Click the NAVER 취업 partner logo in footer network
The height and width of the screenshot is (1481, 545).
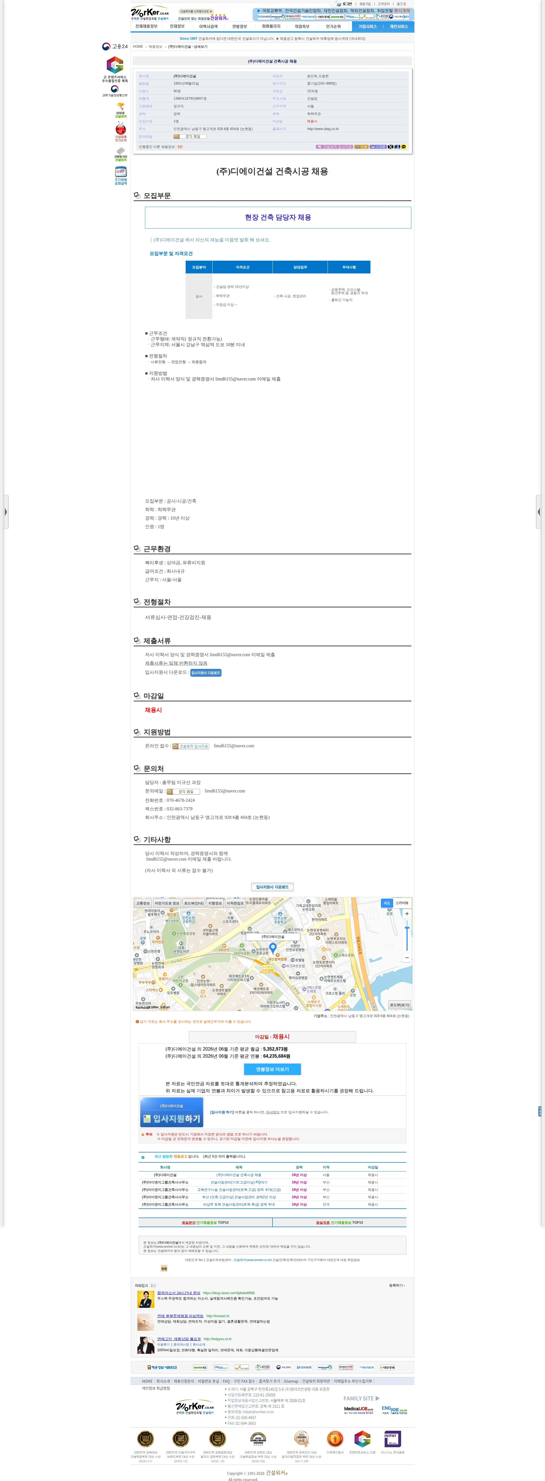[200, 1367]
